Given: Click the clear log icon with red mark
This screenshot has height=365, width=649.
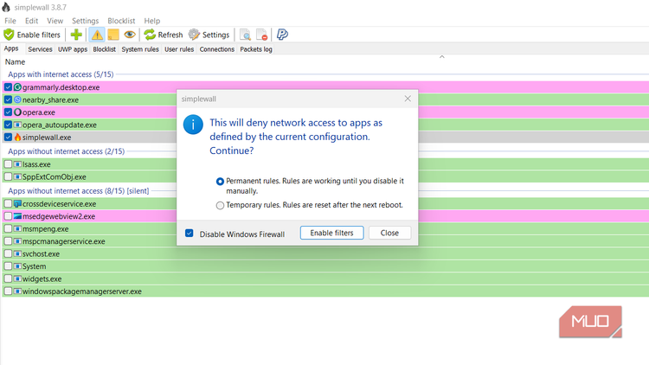Looking at the screenshot, I should point(262,35).
